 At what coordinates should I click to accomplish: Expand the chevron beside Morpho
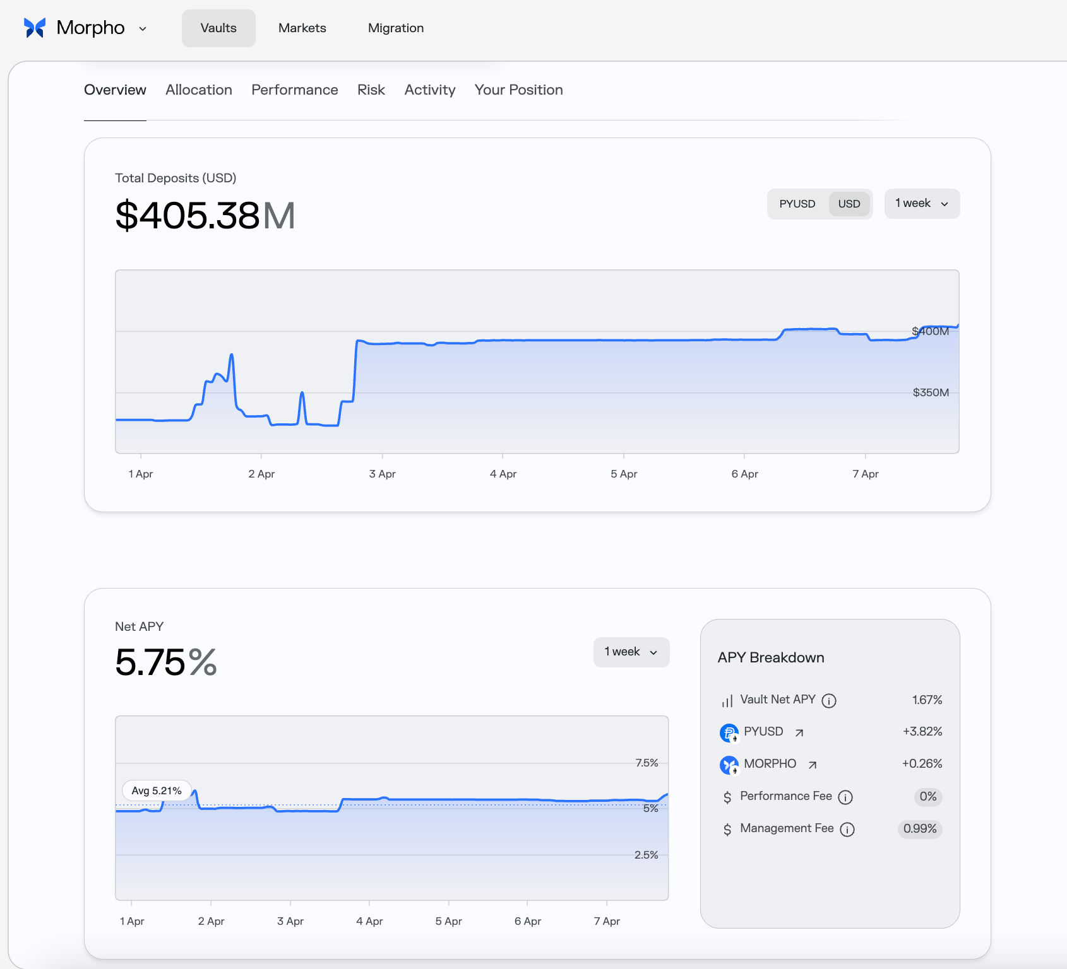[143, 28]
